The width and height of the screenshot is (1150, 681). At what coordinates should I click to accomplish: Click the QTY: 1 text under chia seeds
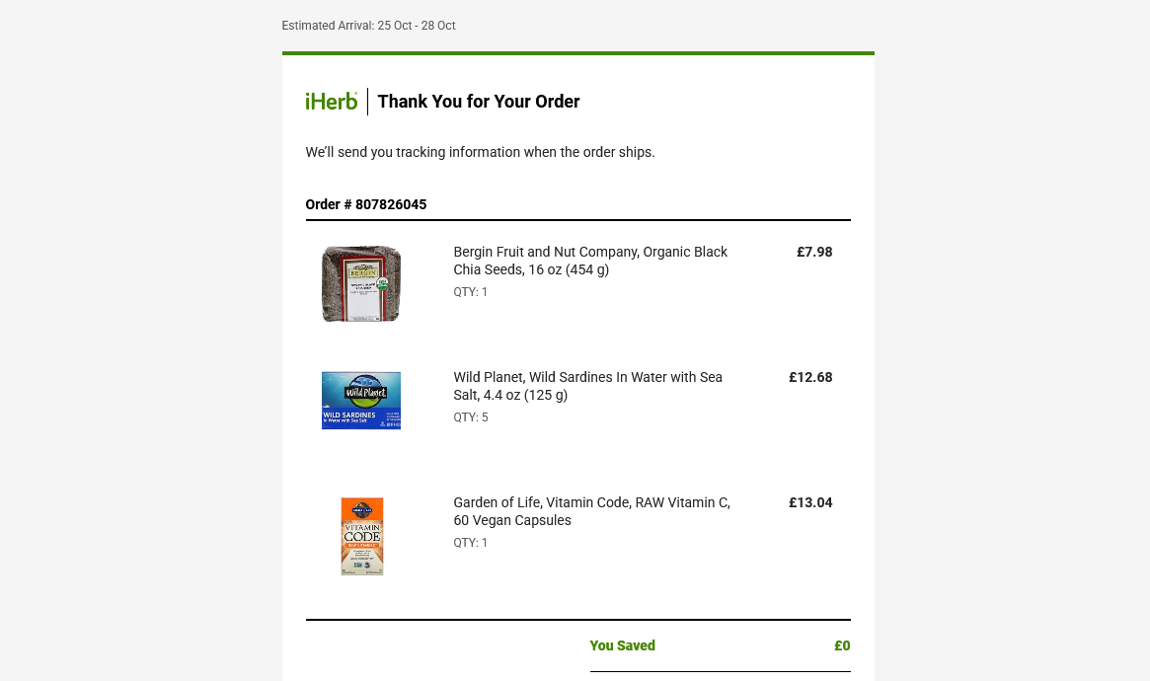click(x=471, y=292)
